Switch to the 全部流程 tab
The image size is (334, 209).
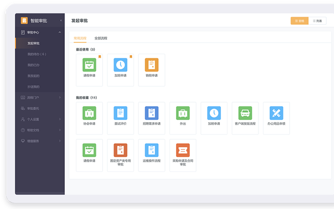coord(101,38)
